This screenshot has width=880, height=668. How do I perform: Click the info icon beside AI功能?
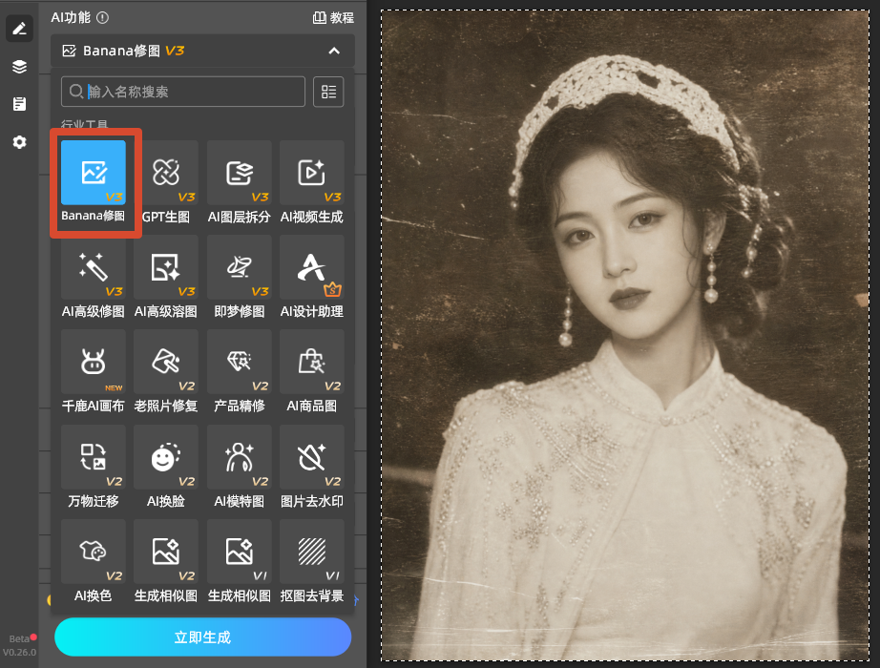tap(103, 17)
